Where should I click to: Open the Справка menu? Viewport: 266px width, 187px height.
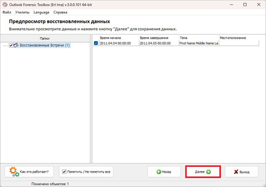pos(60,12)
